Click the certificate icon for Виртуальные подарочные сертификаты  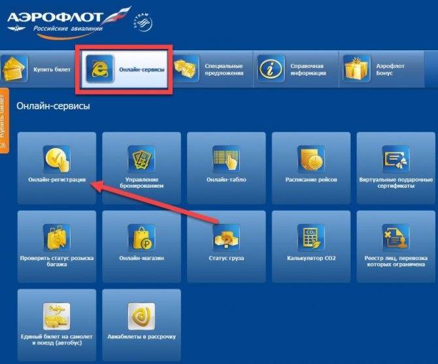(396, 159)
